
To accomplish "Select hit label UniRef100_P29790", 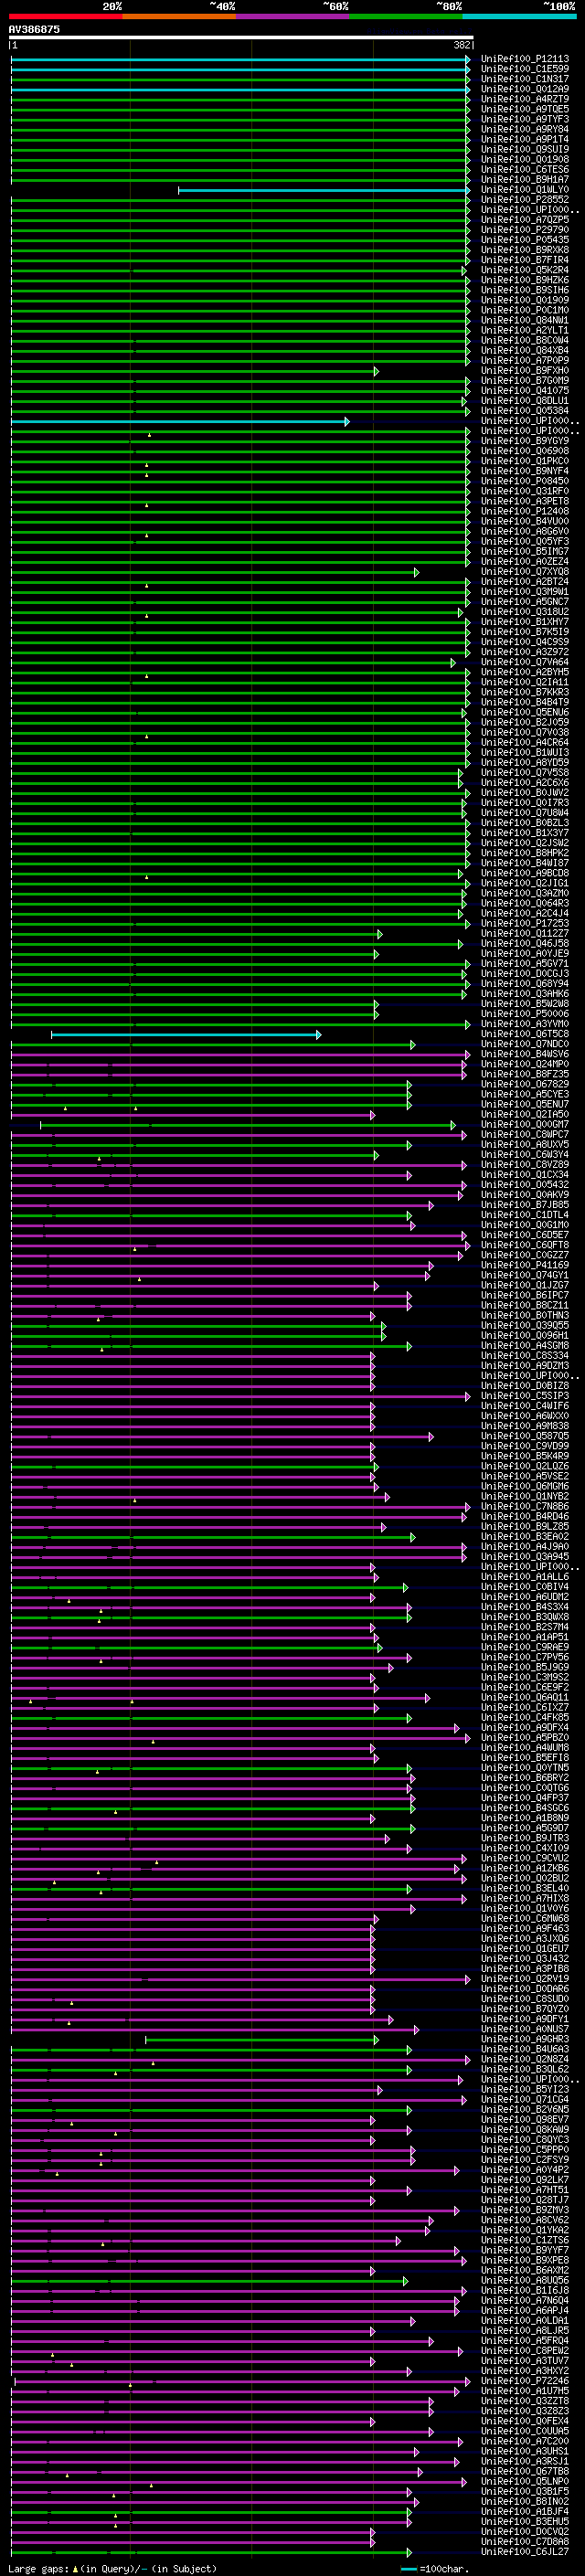I will tap(525, 230).
